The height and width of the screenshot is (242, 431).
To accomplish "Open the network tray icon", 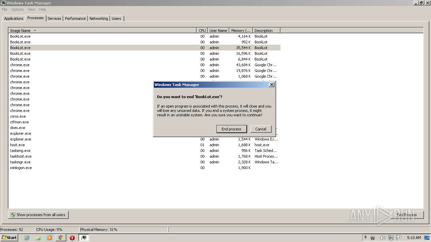I will 391,238.
